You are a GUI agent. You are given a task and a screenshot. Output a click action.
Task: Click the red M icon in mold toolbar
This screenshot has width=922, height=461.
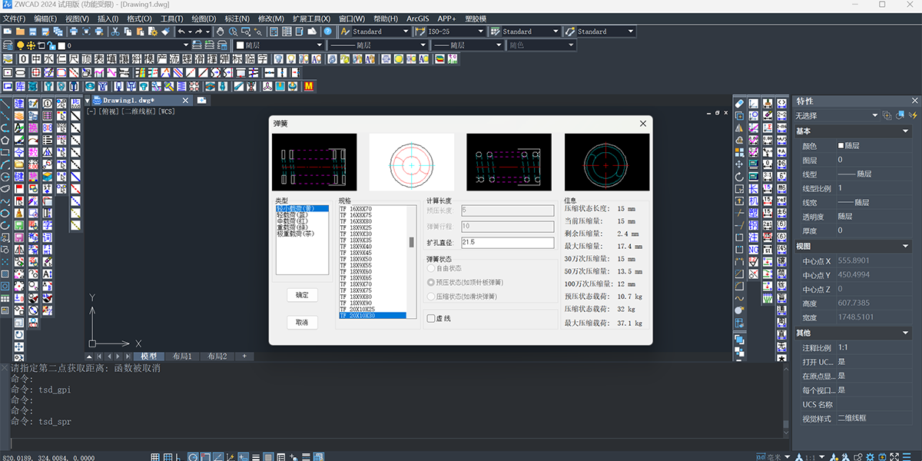(x=309, y=86)
